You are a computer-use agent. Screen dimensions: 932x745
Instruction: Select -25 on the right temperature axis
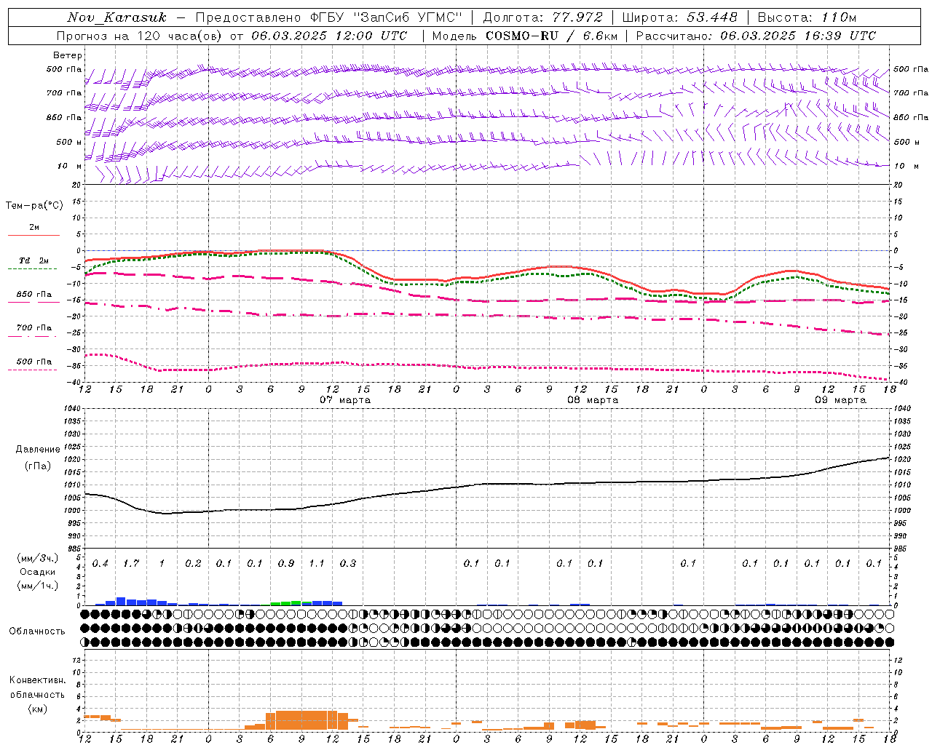click(x=901, y=333)
